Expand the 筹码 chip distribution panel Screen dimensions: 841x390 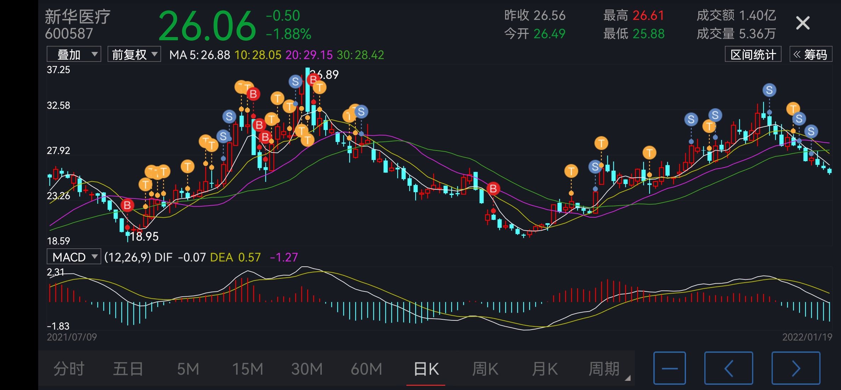point(811,54)
